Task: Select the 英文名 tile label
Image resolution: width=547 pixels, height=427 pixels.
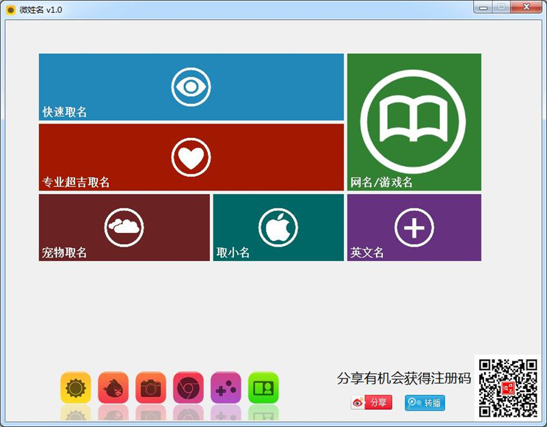Action: pyautogui.click(x=367, y=253)
